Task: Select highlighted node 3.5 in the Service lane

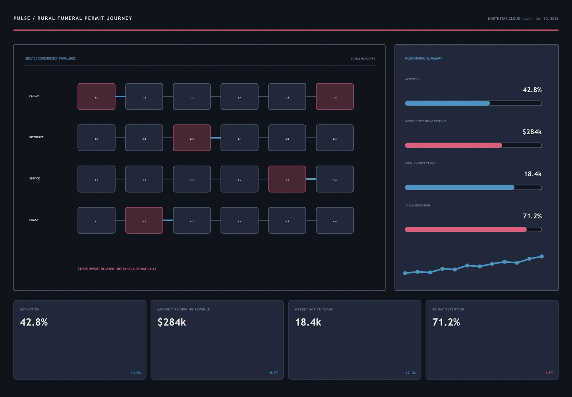Action: [x=287, y=179]
